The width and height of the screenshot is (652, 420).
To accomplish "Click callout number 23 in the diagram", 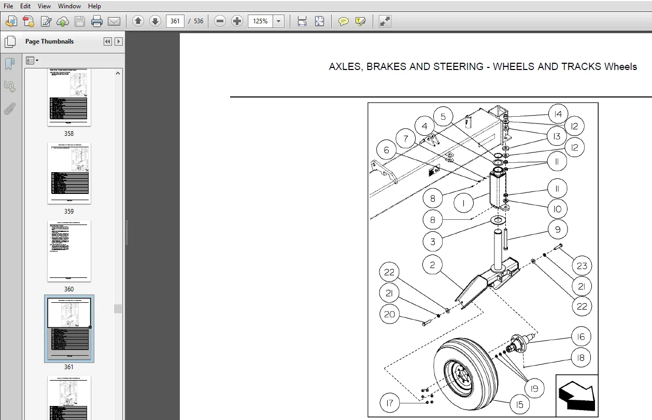I will pyautogui.click(x=582, y=265).
